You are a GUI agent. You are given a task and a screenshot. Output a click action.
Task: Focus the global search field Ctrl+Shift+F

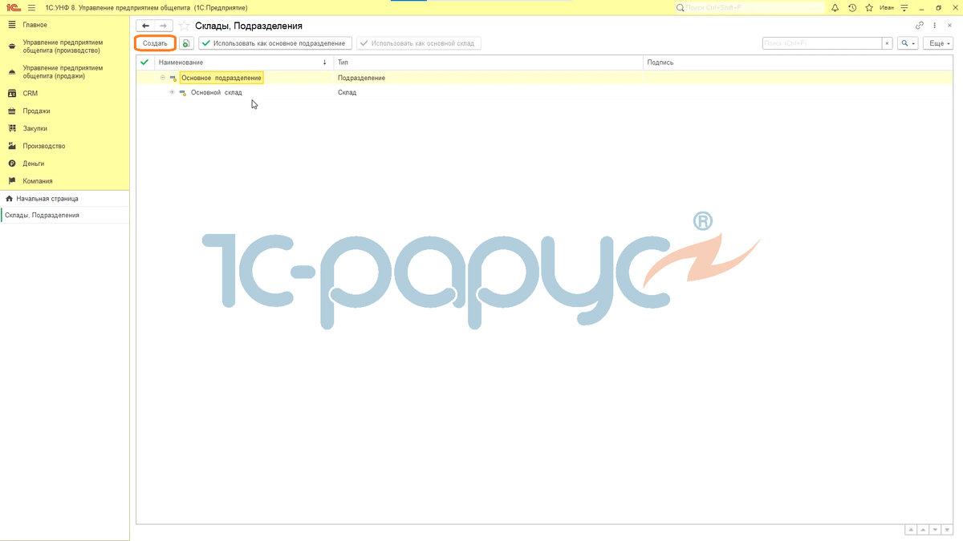[750, 7]
